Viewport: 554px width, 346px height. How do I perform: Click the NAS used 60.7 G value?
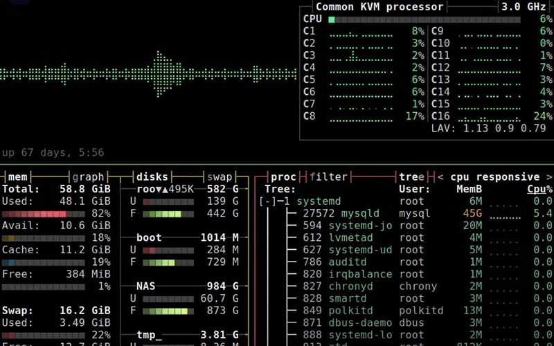tap(220, 298)
